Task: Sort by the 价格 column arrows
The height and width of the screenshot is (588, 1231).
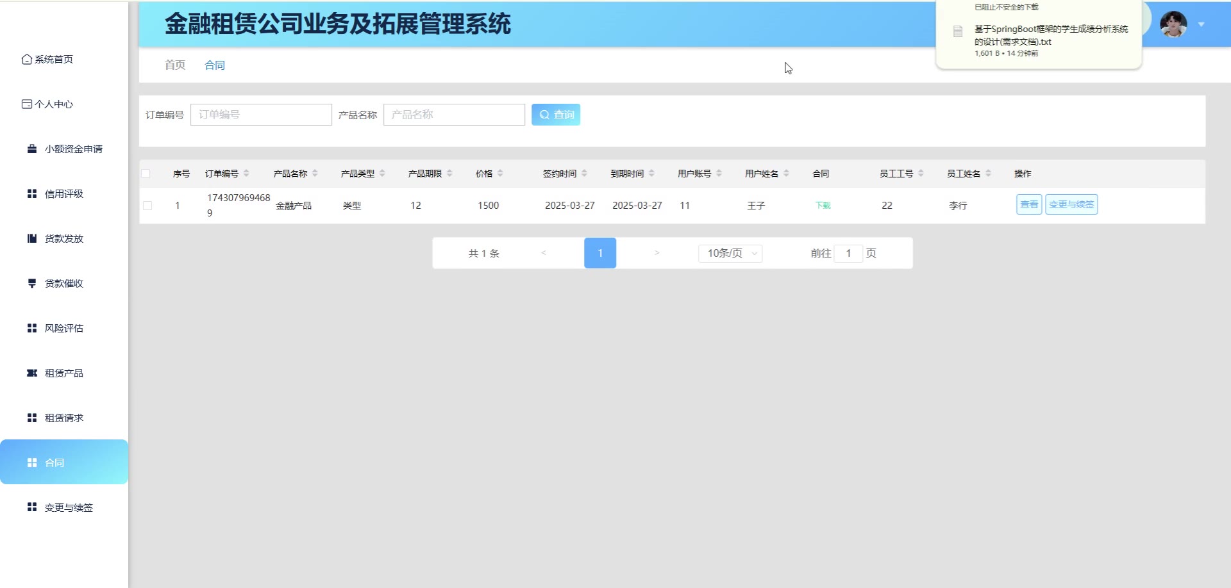Action: (x=500, y=174)
